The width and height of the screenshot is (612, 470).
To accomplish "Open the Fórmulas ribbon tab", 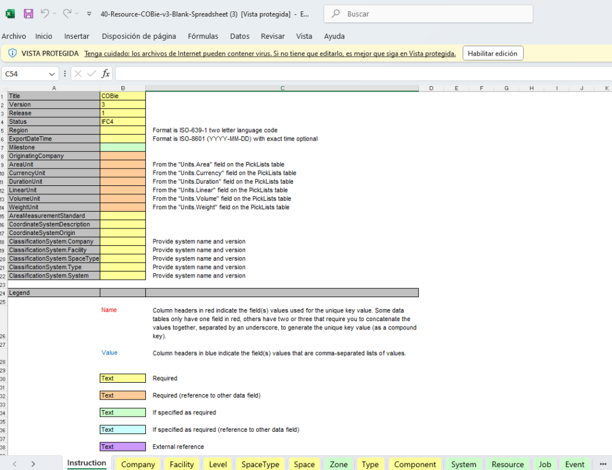I will (x=203, y=36).
